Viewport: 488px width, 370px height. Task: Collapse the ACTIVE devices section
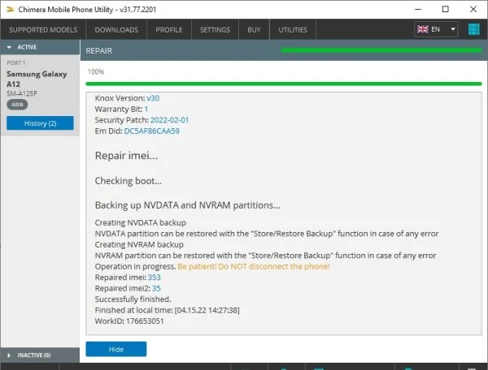tap(10, 47)
